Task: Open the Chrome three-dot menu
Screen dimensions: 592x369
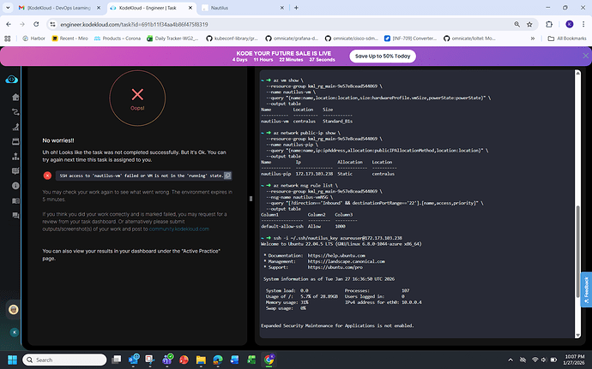Action: pos(583,24)
